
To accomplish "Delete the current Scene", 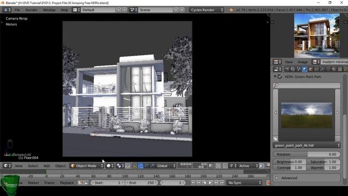I will click(182, 10).
